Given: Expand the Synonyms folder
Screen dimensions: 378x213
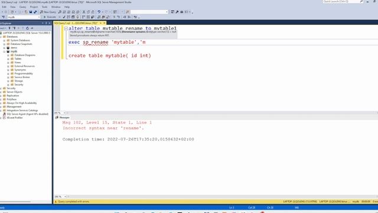Looking at the screenshot, I should point(8,70).
